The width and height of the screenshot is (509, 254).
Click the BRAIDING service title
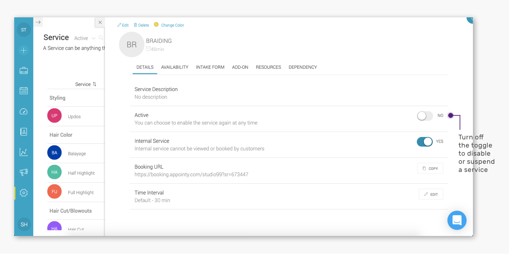click(159, 41)
